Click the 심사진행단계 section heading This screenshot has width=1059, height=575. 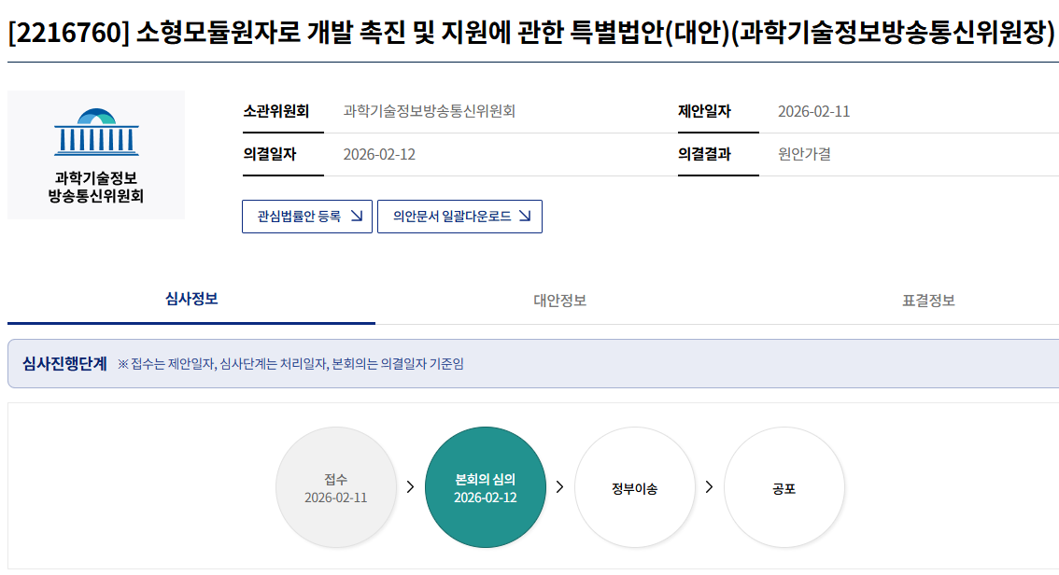(x=64, y=363)
